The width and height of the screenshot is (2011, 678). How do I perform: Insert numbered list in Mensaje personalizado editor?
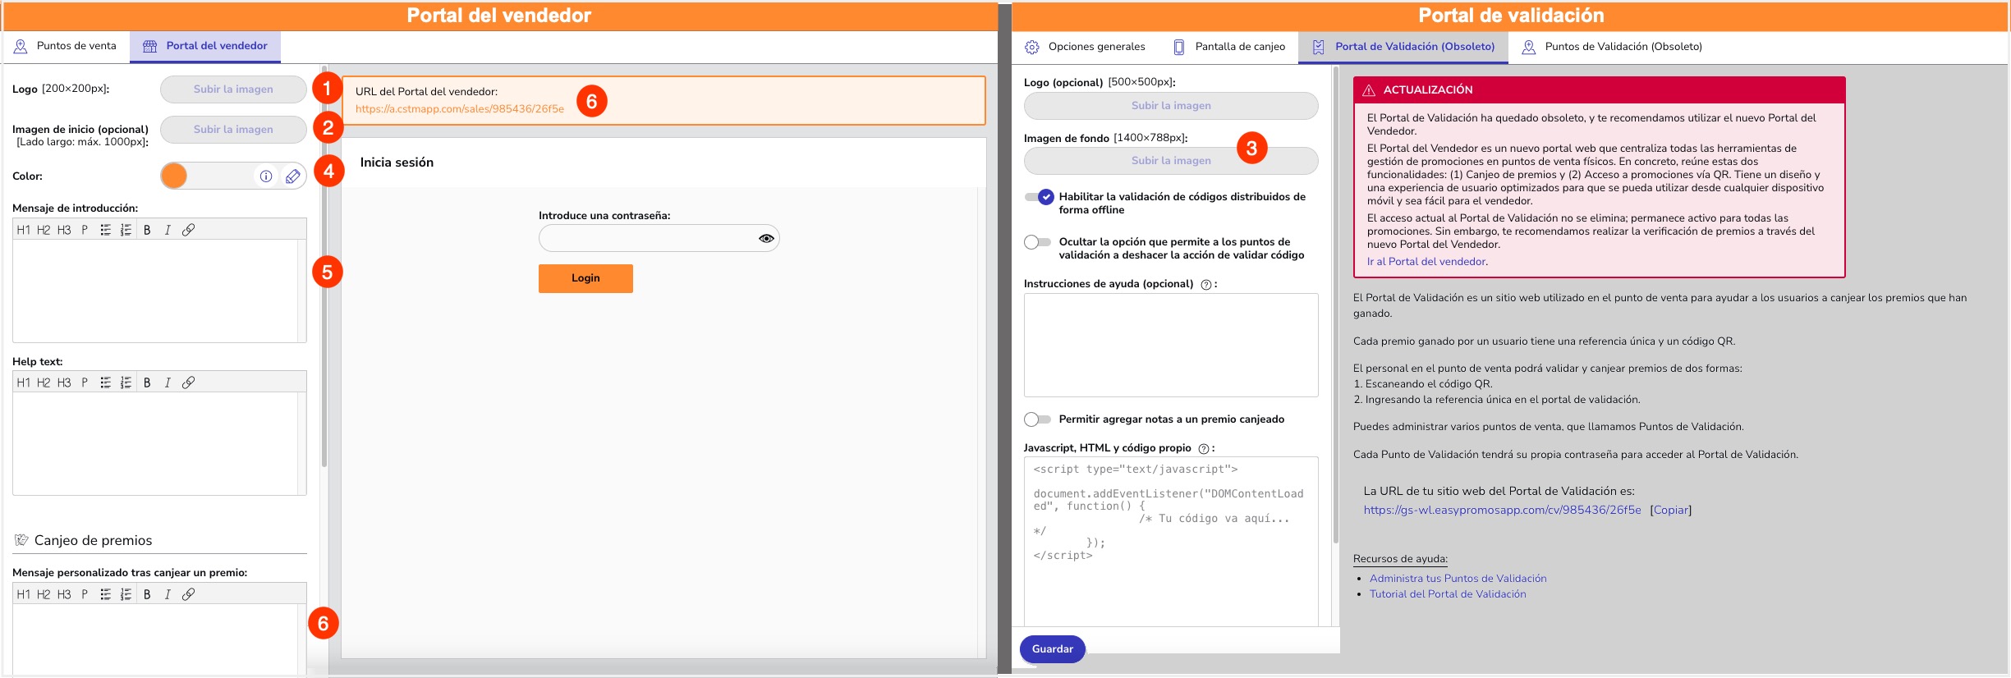pyautogui.click(x=126, y=594)
